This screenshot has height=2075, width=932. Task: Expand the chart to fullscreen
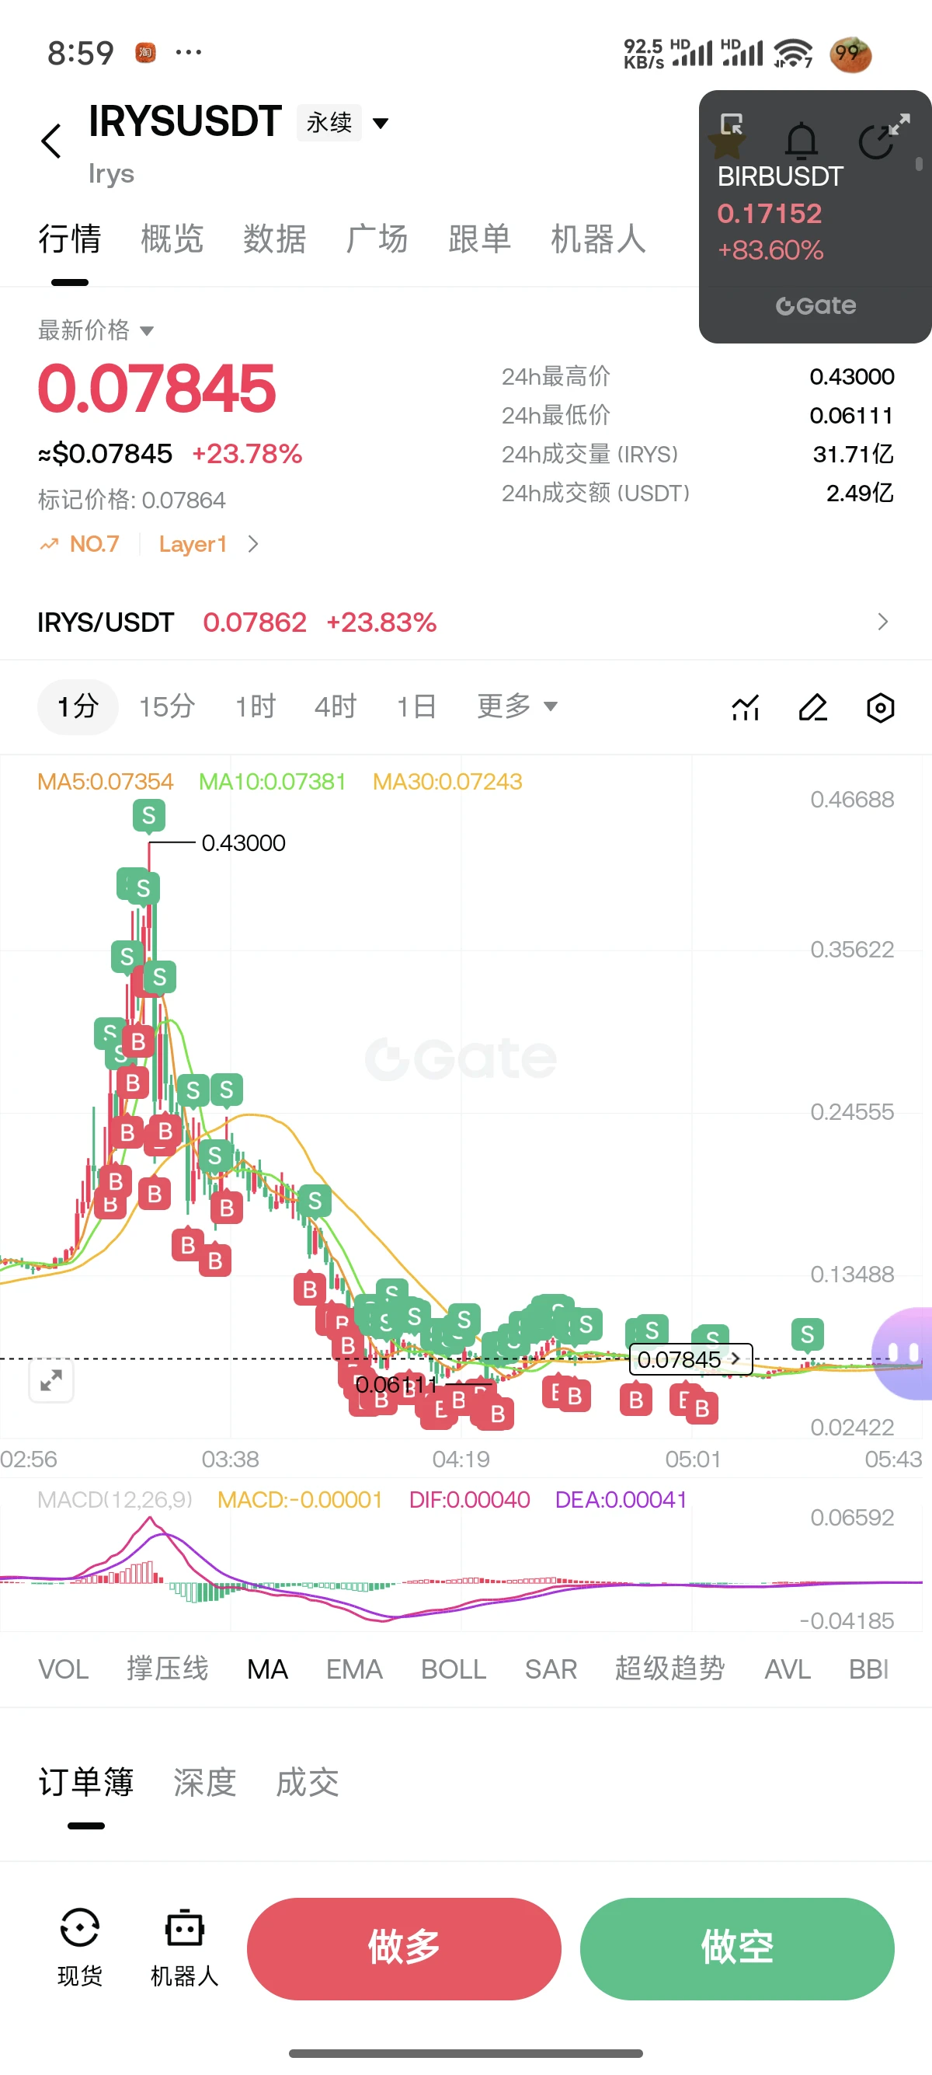click(x=51, y=1380)
